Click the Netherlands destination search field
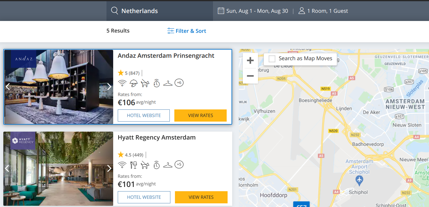Screen dimensions: 429x207 pyautogui.click(x=139, y=11)
